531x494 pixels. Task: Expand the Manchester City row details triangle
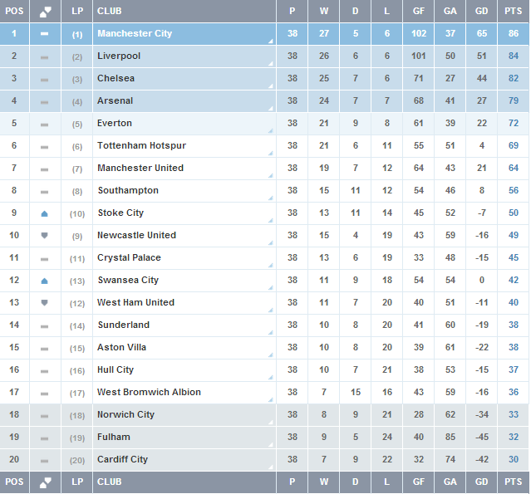(x=271, y=42)
